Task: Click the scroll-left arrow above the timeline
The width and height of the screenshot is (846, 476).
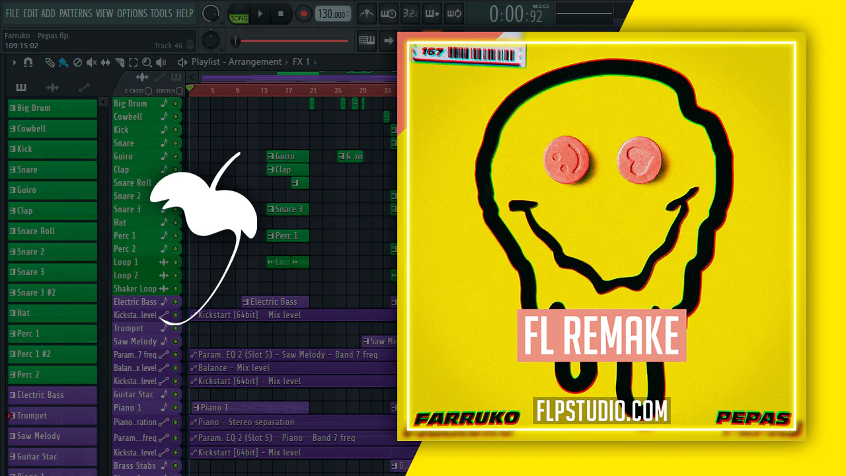Action: 192,77
